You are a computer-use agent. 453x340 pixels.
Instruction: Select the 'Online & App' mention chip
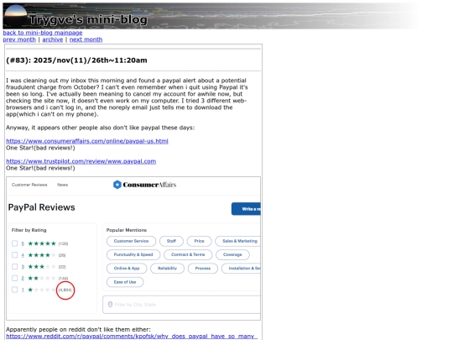[127, 269]
